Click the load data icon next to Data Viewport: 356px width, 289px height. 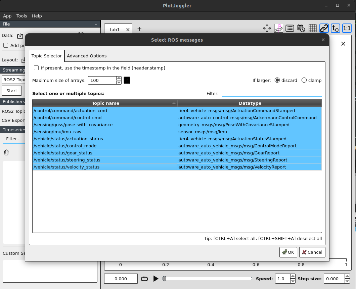tap(20, 36)
